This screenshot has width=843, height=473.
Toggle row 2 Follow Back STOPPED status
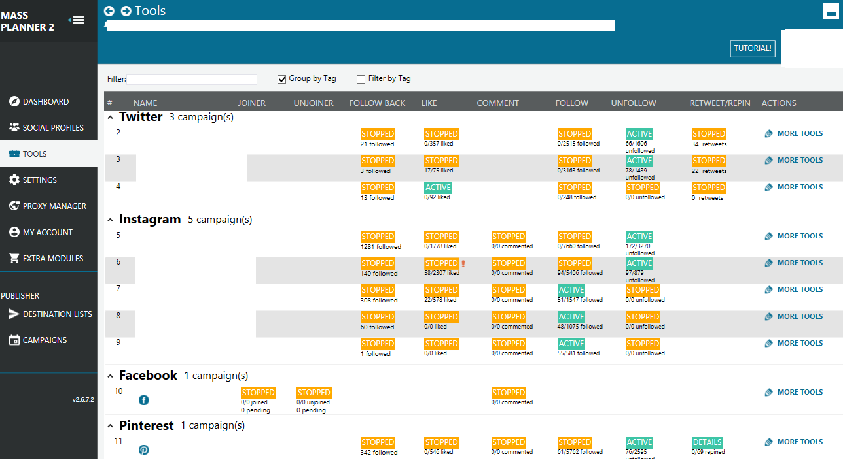point(378,134)
